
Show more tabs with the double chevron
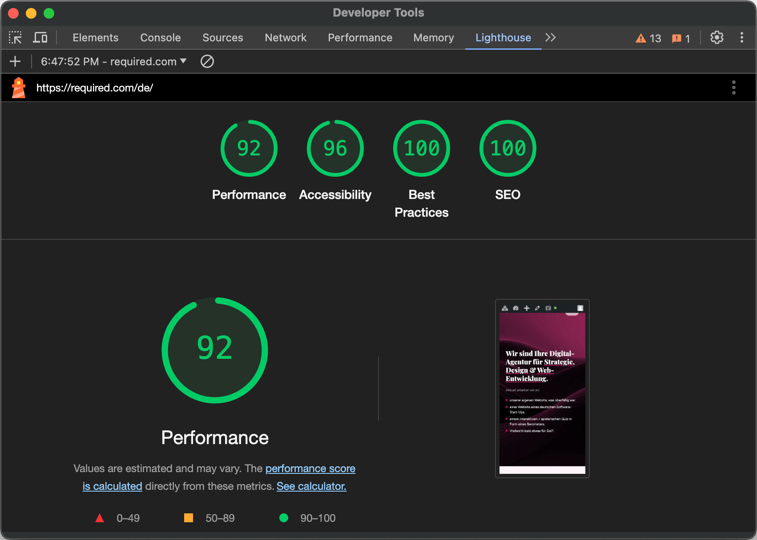click(551, 38)
